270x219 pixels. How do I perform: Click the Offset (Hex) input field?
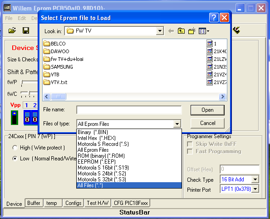tap(240, 169)
